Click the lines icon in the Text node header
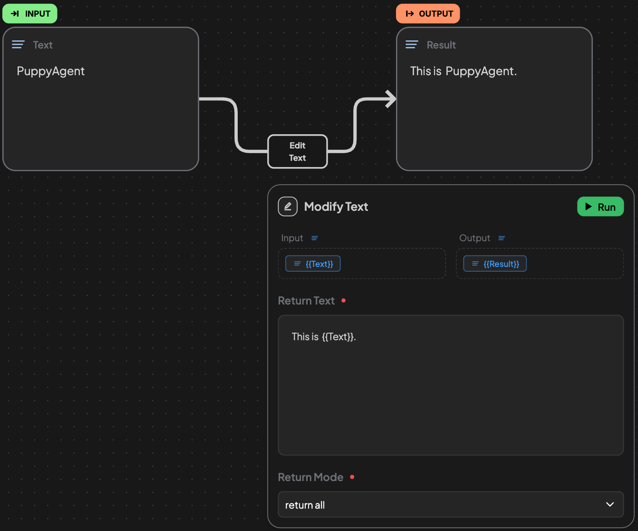Image resolution: width=638 pixels, height=531 pixels. (x=18, y=45)
